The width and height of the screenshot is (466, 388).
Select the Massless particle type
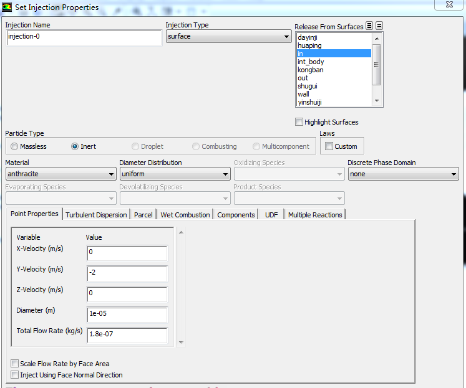pyautogui.click(x=14, y=146)
